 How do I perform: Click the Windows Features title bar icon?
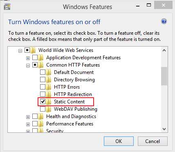coord(7,7)
